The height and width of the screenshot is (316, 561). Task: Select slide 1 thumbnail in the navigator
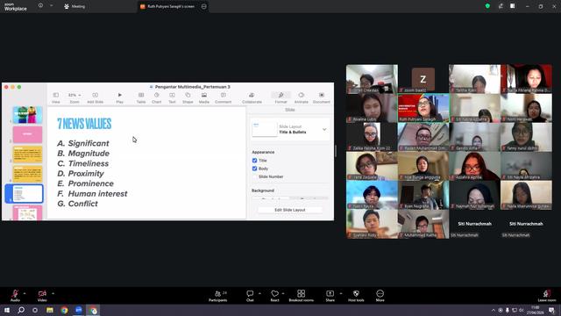coord(27,115)
